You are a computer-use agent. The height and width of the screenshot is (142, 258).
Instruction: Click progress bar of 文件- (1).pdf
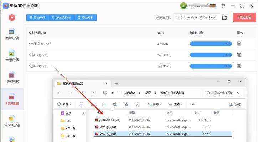tap(211, 55)
